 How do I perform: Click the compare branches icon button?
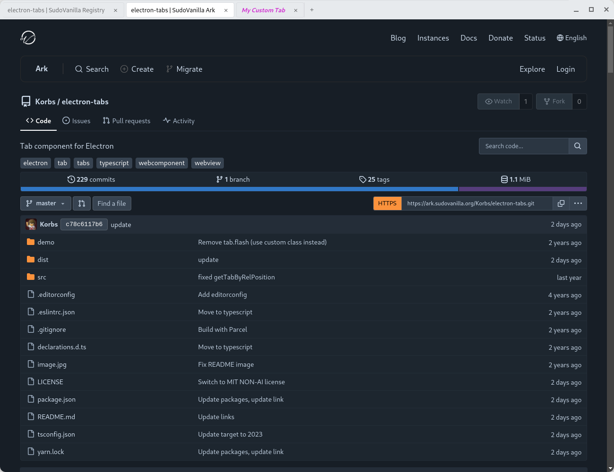[x=82, y=203]
